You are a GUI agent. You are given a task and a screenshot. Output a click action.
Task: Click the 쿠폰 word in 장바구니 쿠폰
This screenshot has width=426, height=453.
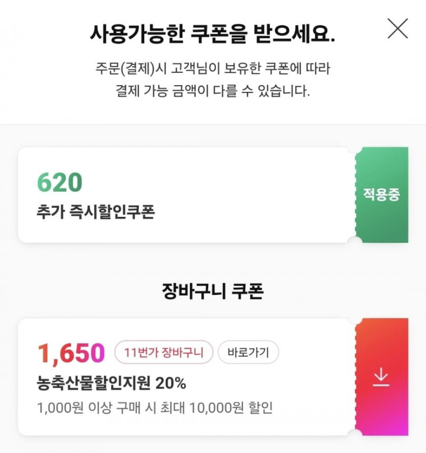pos(247,291)
